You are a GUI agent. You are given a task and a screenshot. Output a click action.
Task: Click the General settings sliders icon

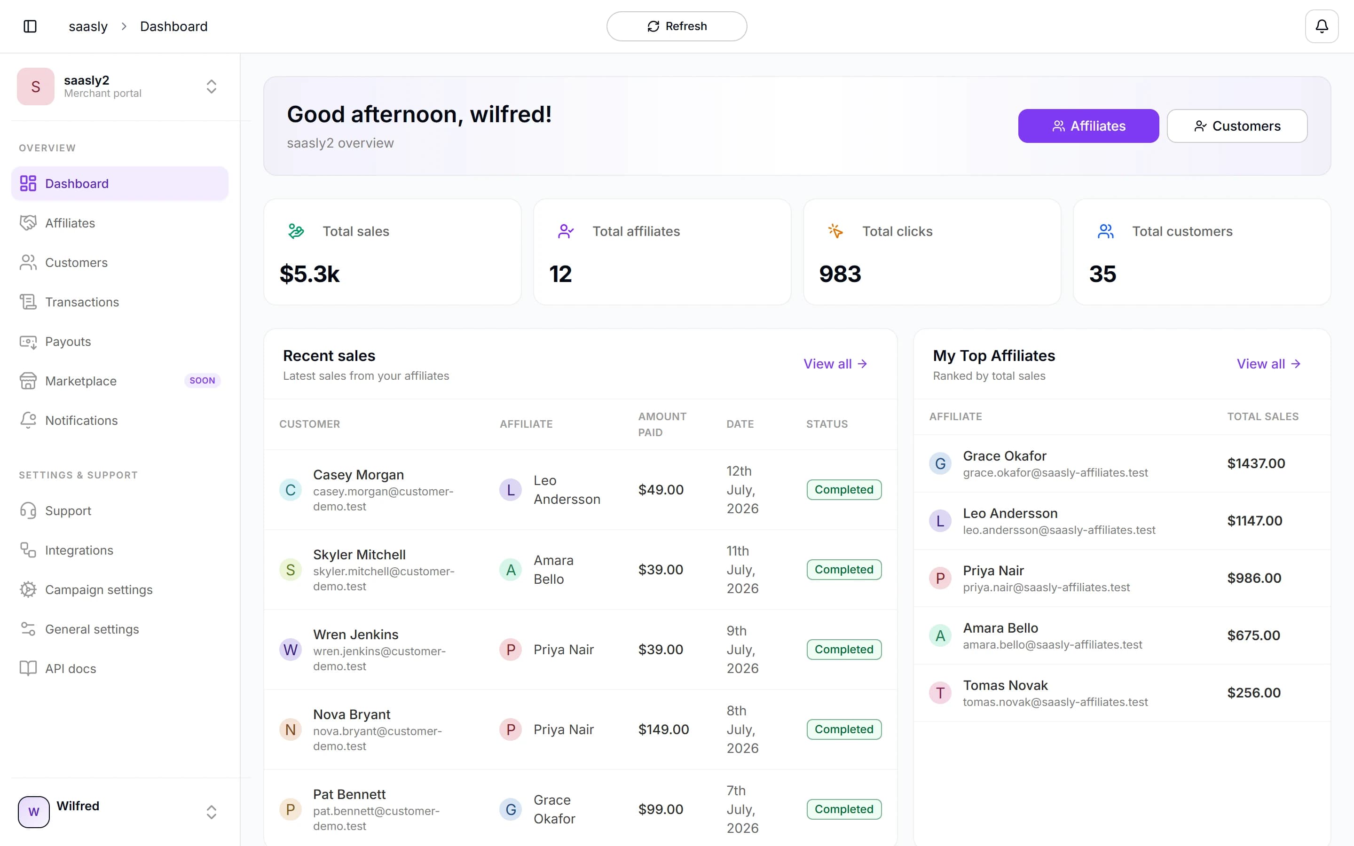click(x=28, y=629)
